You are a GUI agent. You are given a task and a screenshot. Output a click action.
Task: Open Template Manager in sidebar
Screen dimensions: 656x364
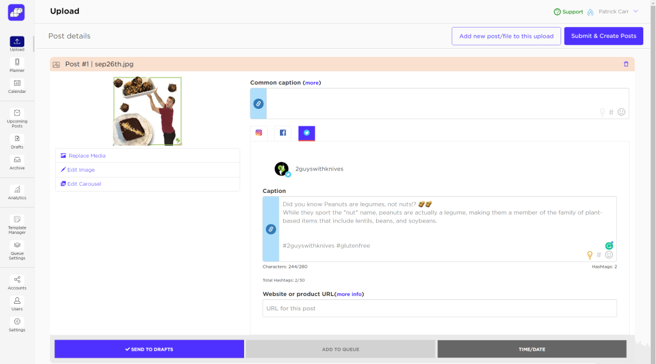tap(17, 223)
